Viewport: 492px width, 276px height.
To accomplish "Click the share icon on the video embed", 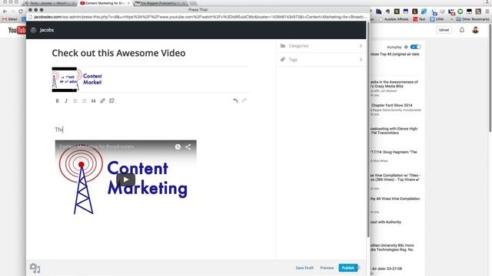I will click(x=188, y=146).
